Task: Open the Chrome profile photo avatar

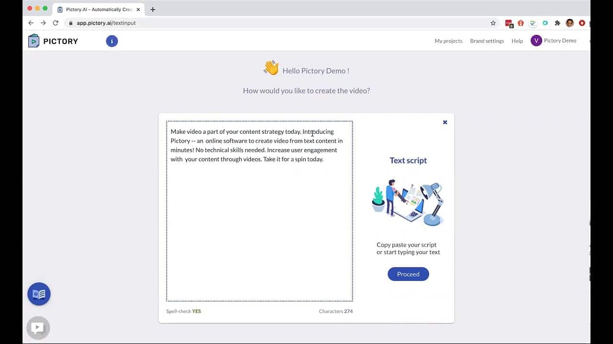Action: click(570, 23)
